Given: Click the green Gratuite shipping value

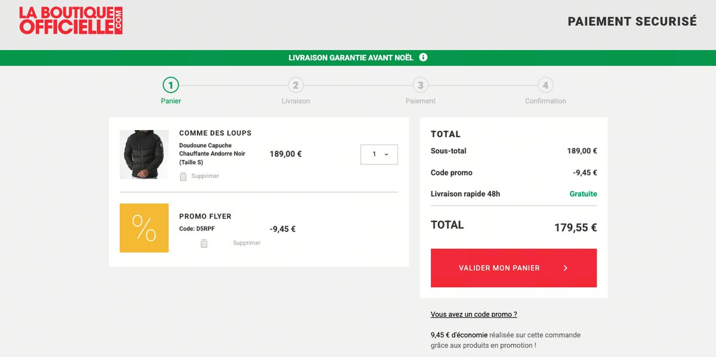Looking at the screenshot, I should point(583,194).
